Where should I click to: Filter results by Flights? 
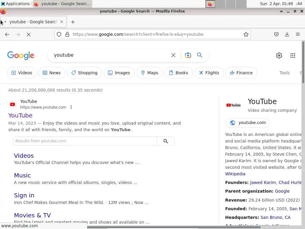coord(209,73)
